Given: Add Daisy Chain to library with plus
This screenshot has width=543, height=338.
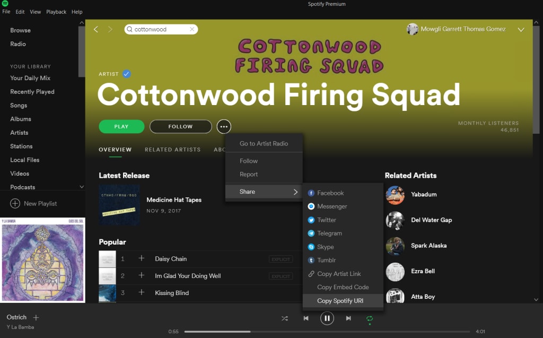Looking at the screenshot, I should (141, 258).
